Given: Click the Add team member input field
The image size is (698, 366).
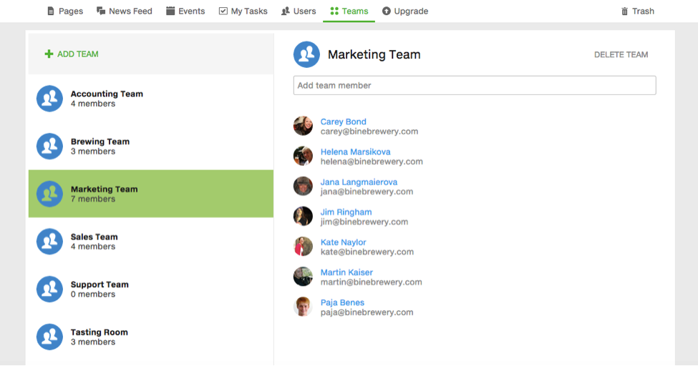Looking at the screenshot, I should point(474,86).
